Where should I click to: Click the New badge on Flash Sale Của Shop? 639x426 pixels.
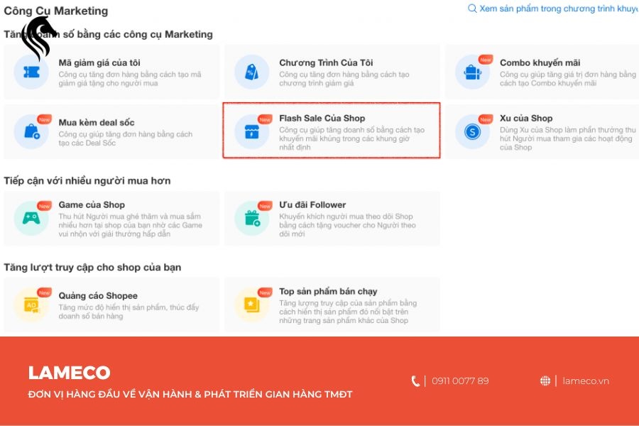(x=265, y=119)
